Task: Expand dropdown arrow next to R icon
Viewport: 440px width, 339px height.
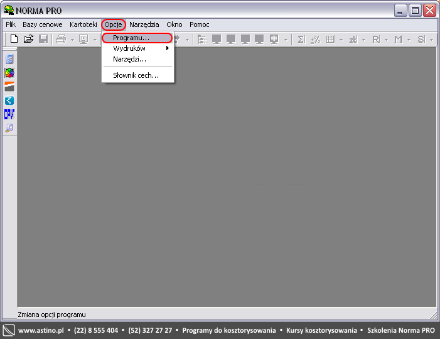Action: [x=387, y=40]
